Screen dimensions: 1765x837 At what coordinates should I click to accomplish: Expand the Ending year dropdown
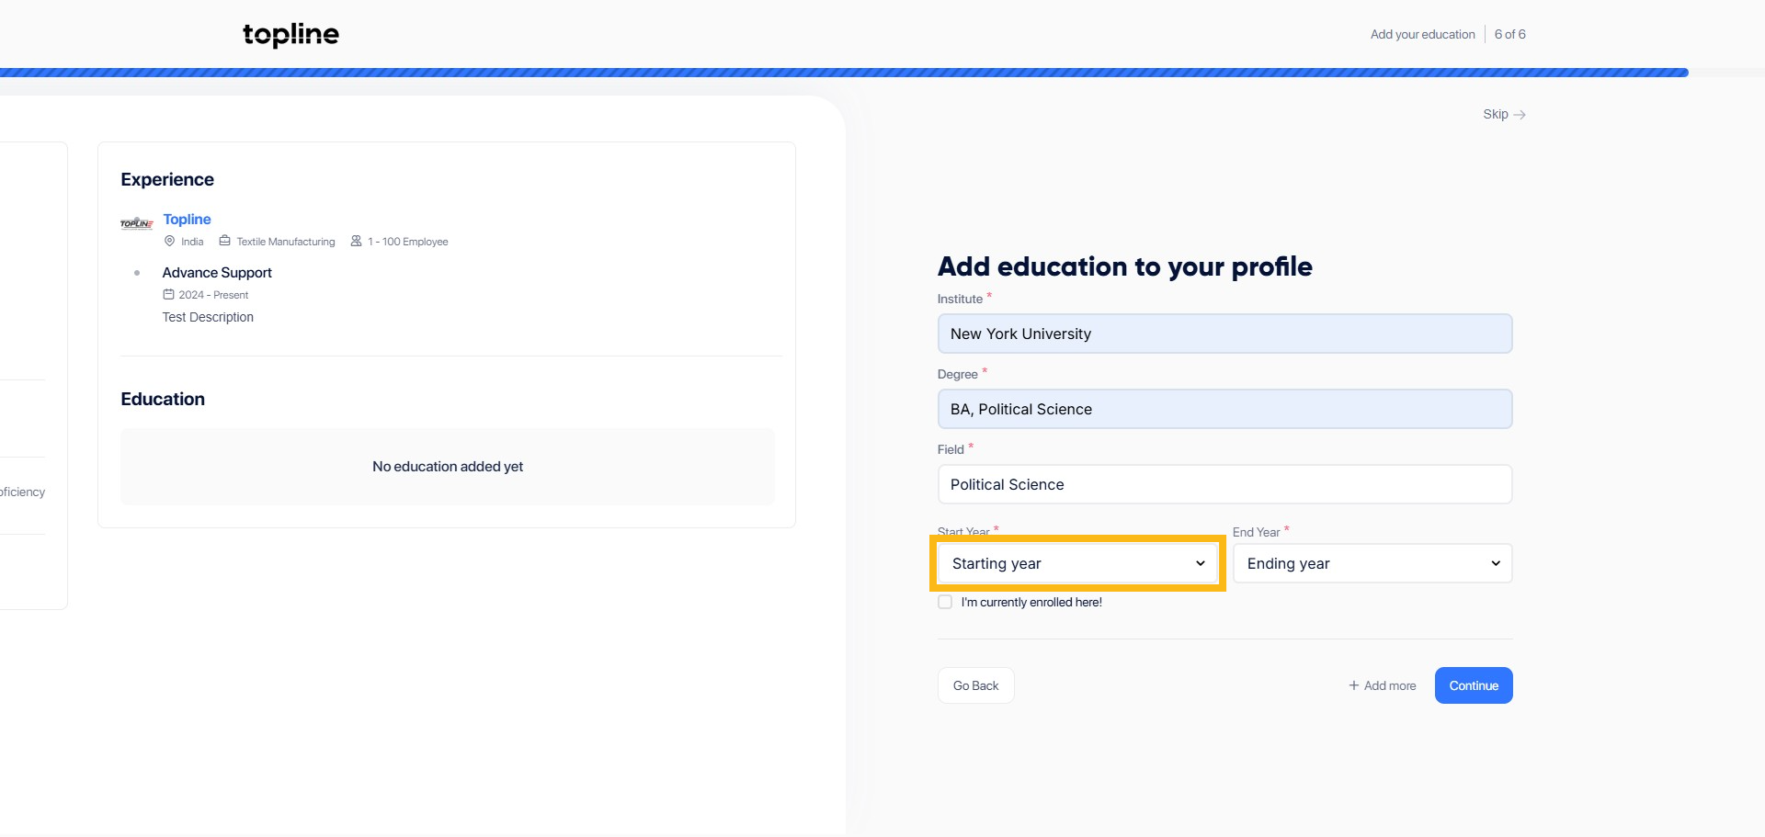pos(1372,563)
